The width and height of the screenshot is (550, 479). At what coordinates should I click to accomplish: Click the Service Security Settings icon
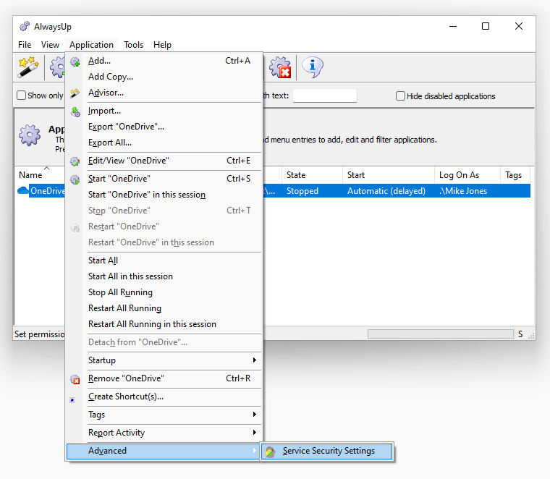coord(270,452)
